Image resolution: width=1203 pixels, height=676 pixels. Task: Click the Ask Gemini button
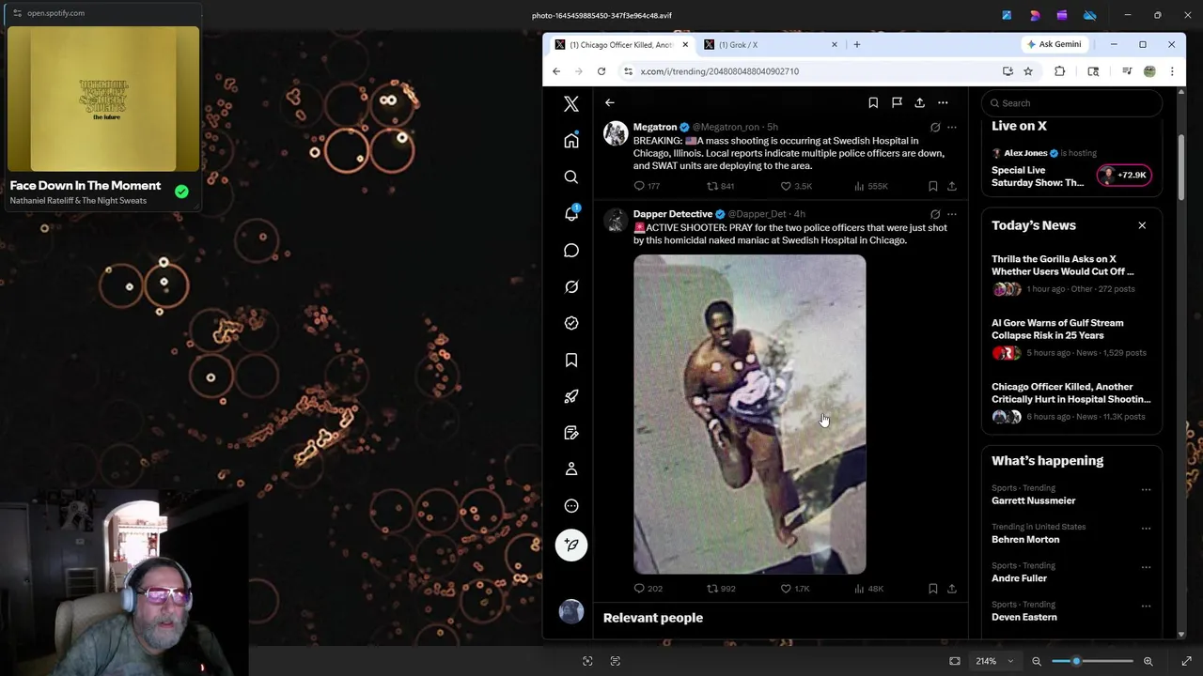tap(1054, 44)
